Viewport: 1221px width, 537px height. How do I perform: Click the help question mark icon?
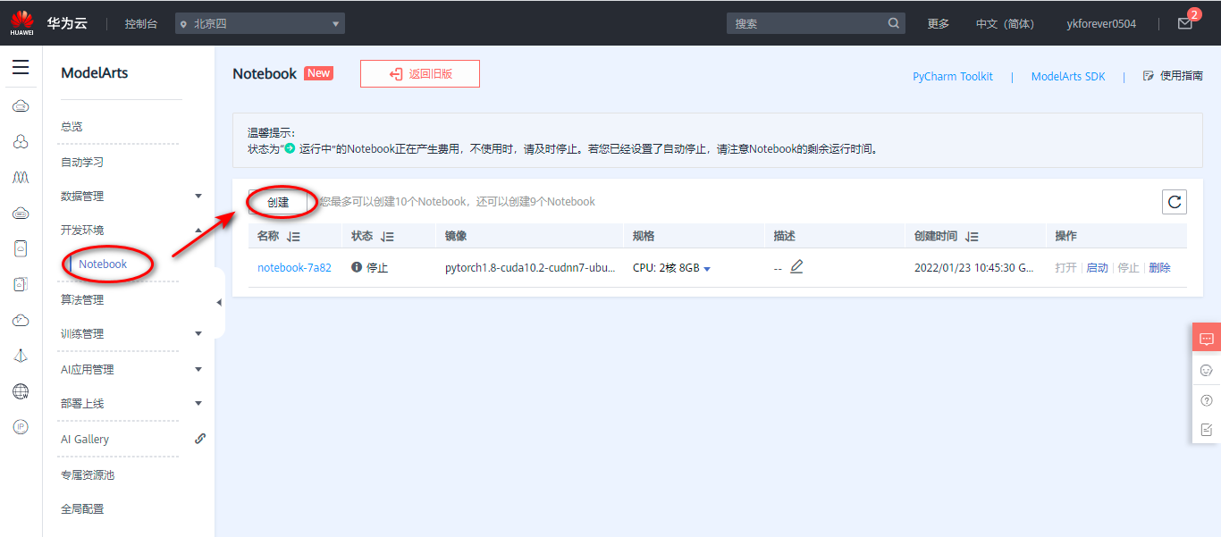click(1207, 400)
